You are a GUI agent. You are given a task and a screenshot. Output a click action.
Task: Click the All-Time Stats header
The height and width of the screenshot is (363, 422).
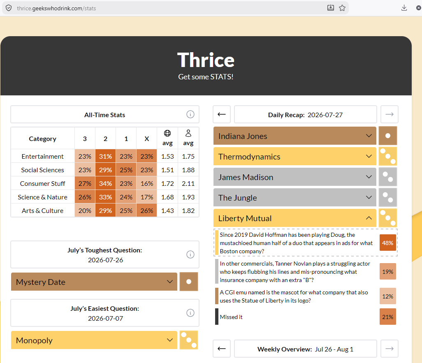pyautogui.click(x=105, y=115)
